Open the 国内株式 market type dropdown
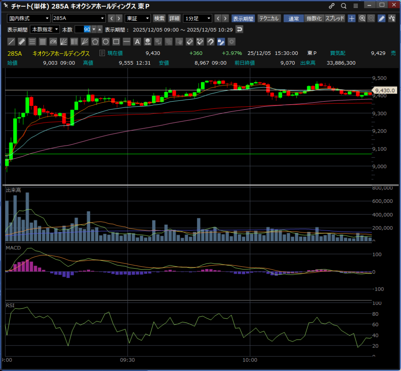 (x=29, y=18)
